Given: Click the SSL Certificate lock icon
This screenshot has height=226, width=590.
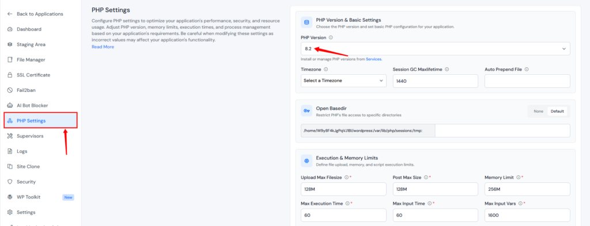Looking at the screenshot, I should [10, 75].
